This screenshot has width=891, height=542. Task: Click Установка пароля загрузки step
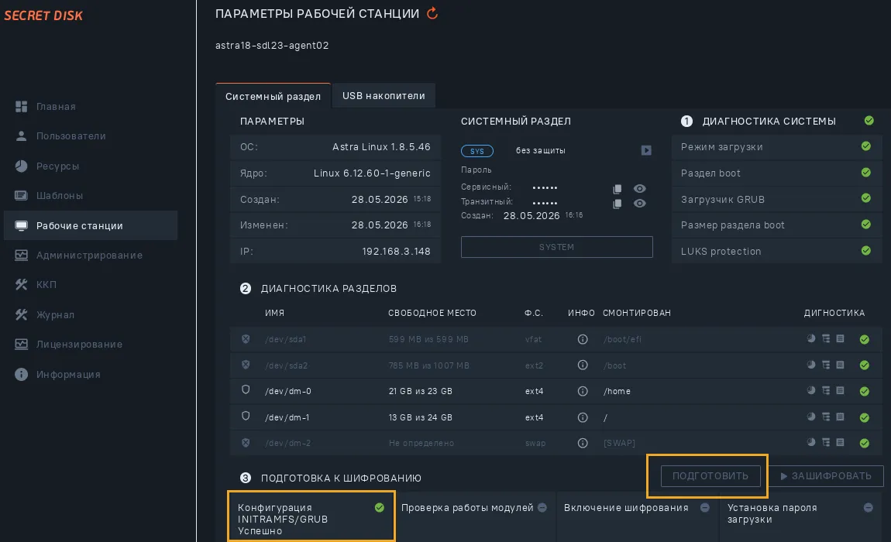pyautogui.click(x=800, y=516)
